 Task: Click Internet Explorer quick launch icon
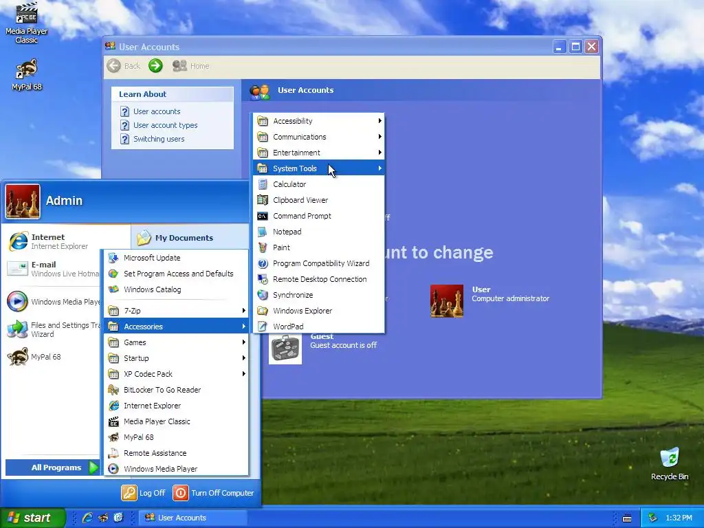(87, 518)
